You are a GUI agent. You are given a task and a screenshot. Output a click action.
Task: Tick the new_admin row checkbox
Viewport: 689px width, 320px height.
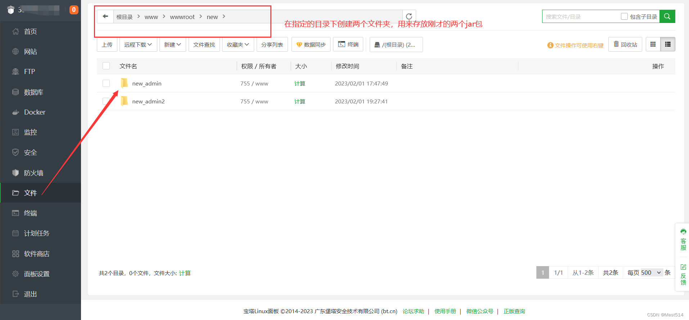click(x=106, y=83)
